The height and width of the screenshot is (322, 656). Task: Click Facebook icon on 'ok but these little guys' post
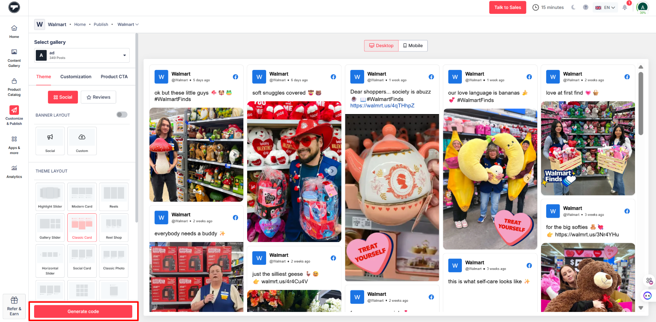pos(235,77)
